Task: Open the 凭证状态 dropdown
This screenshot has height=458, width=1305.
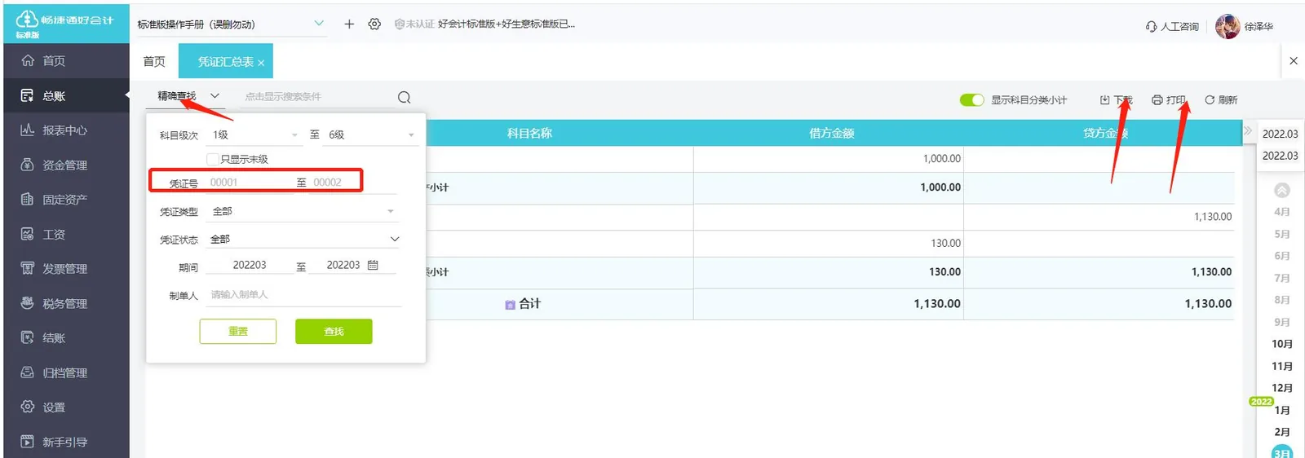Action: point(304,239)
